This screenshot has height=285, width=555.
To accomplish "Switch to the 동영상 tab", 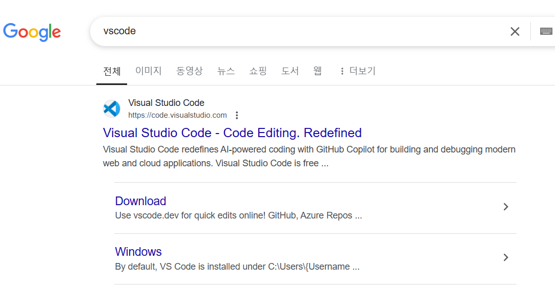I will tap(190, 71).
